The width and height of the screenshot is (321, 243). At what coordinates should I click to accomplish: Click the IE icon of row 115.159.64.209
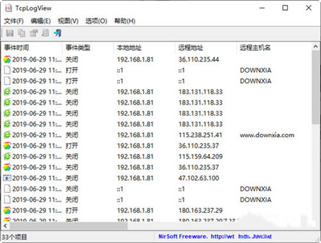pyautogui.click(x=7, y=156)
